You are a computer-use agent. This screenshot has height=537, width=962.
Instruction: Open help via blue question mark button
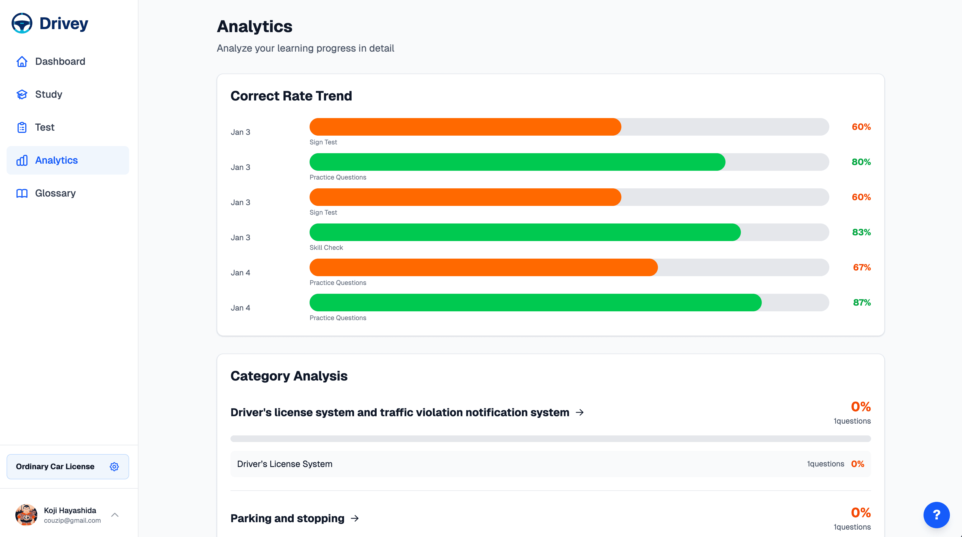[936, 514]
